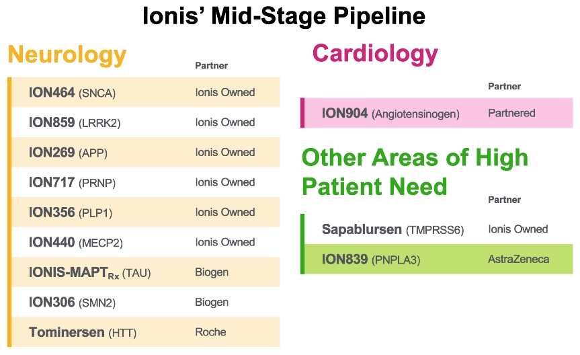Select the ION440 (MECP2) entry
Screen dimensions: 580x355
coord(76,242)
